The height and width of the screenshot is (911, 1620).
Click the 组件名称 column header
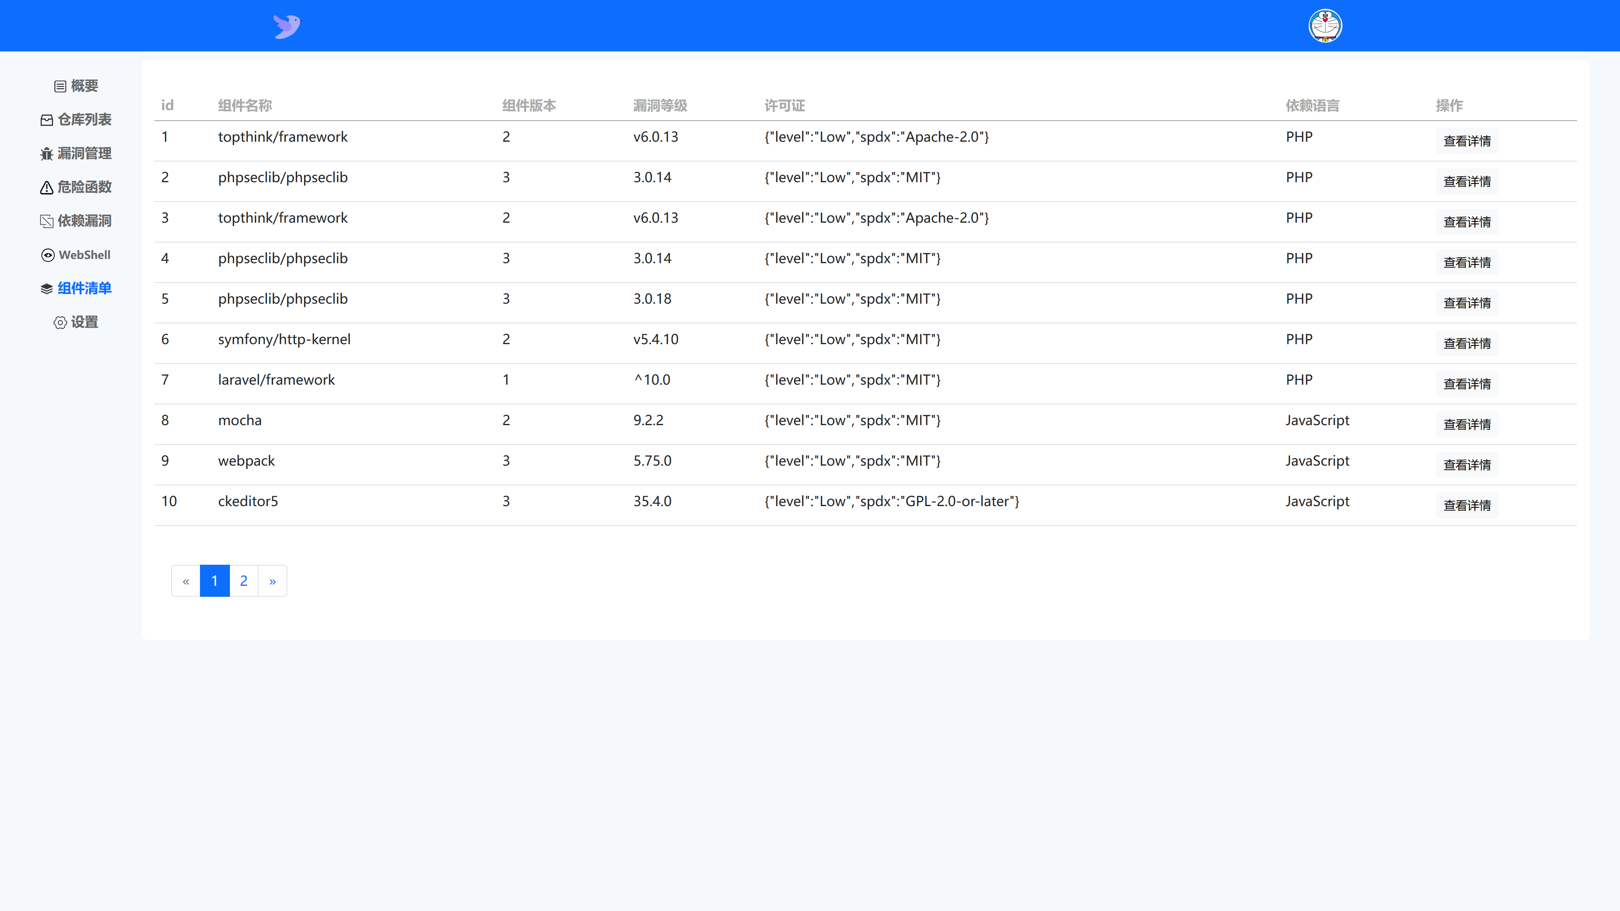coord(245,105)
